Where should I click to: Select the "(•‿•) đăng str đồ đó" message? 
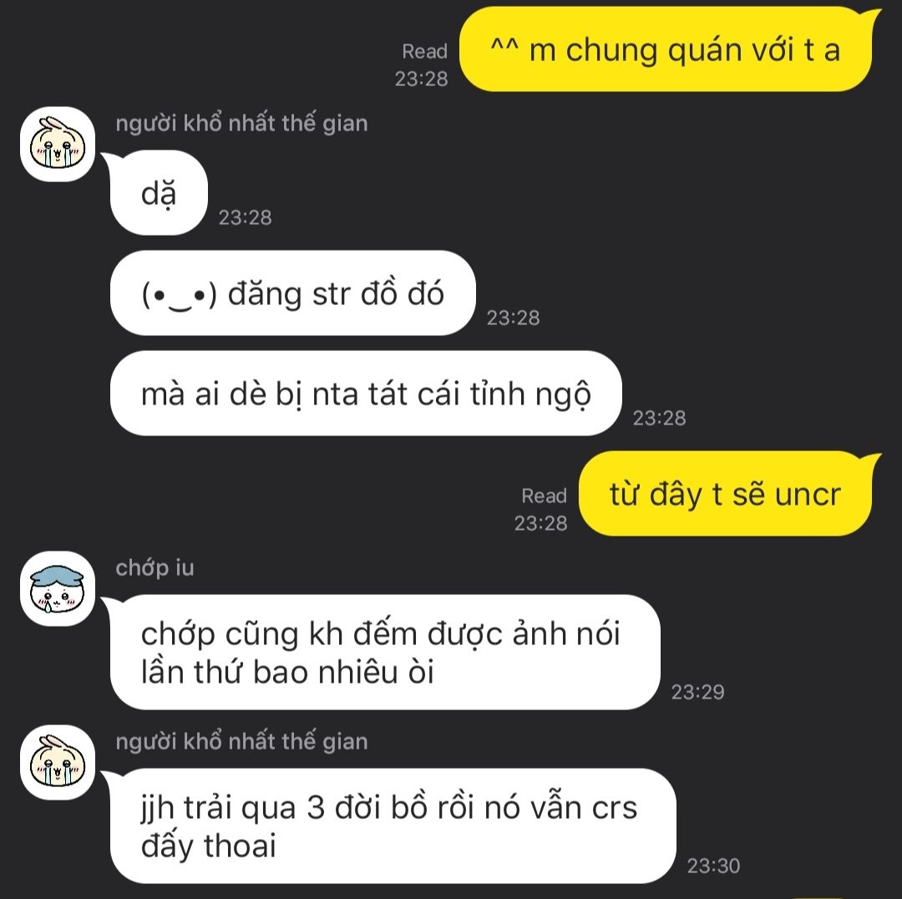[x=293, y=293]
